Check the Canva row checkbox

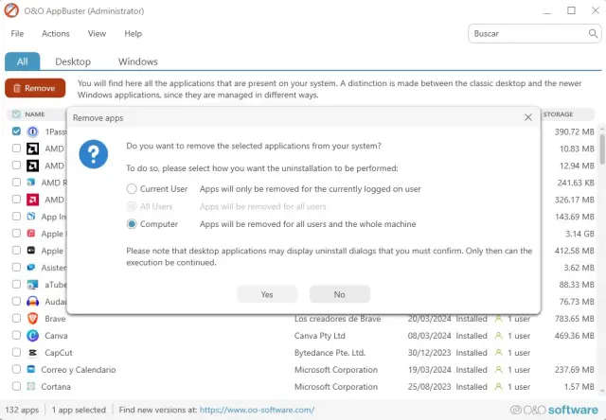coord(16,336)
